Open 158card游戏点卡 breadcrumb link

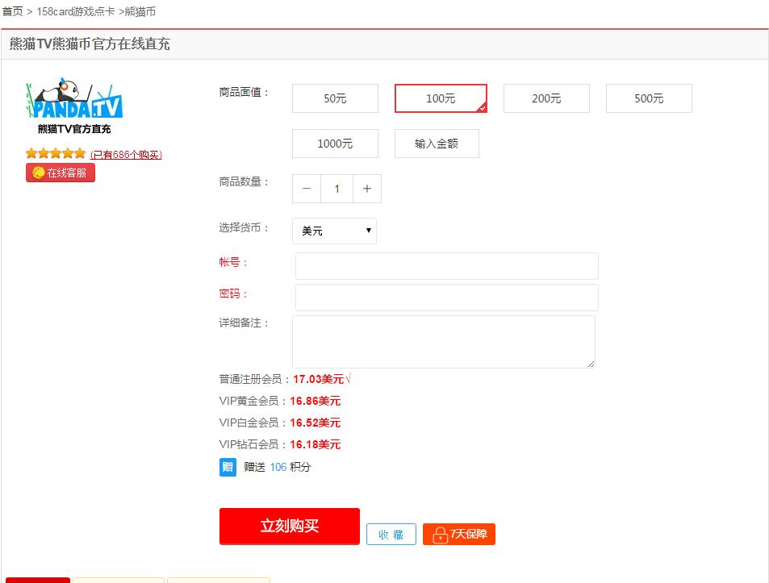pos(76,11)
